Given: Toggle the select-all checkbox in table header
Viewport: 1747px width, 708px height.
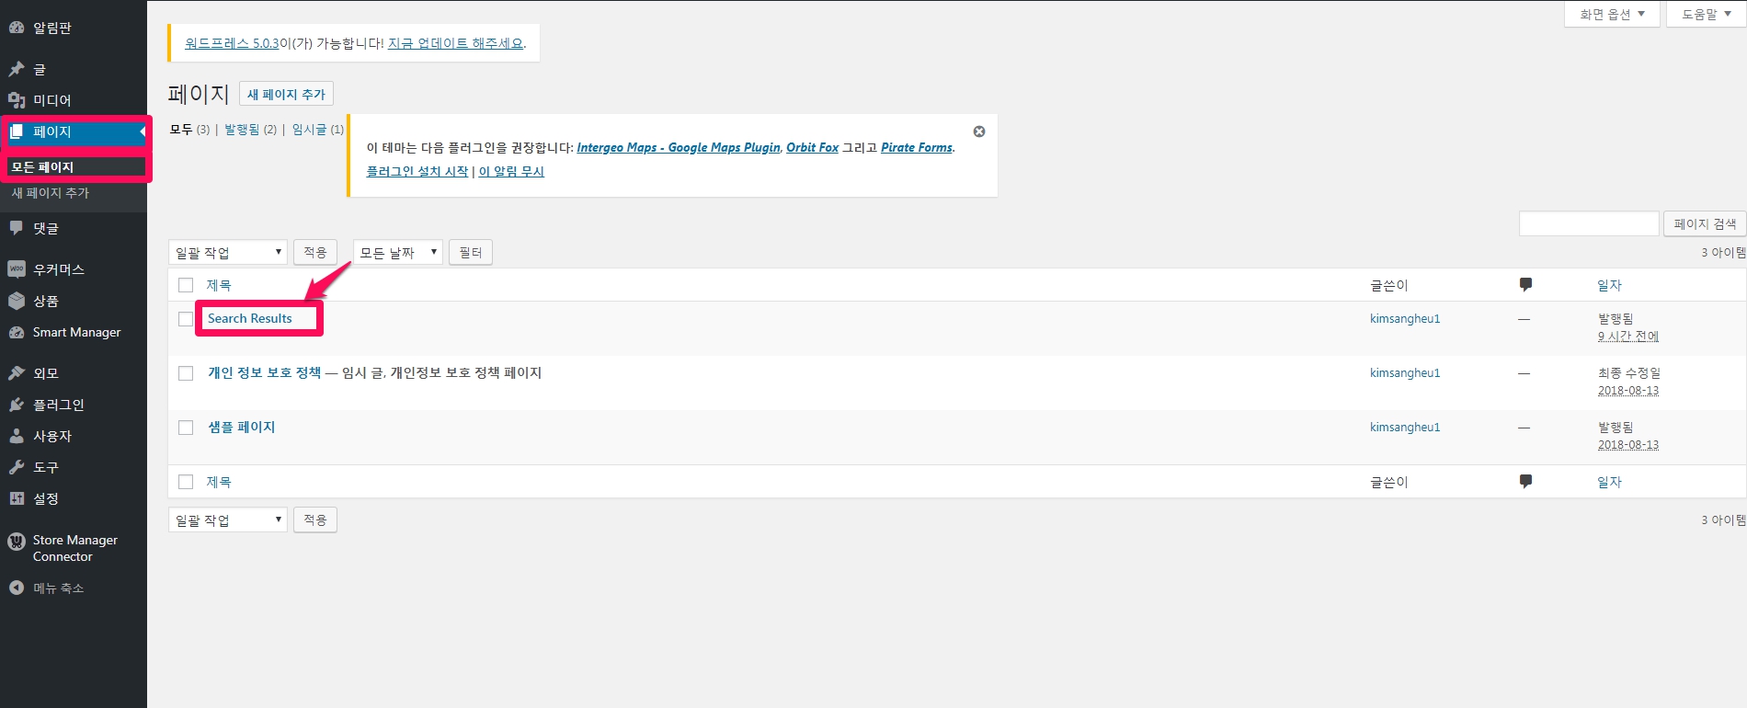Looking at the screenshot, I should tap(186, 285).
